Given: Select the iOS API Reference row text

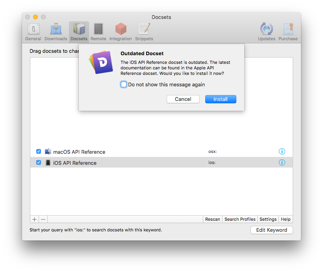Looking at the screenshot, I should click(75, 163).
